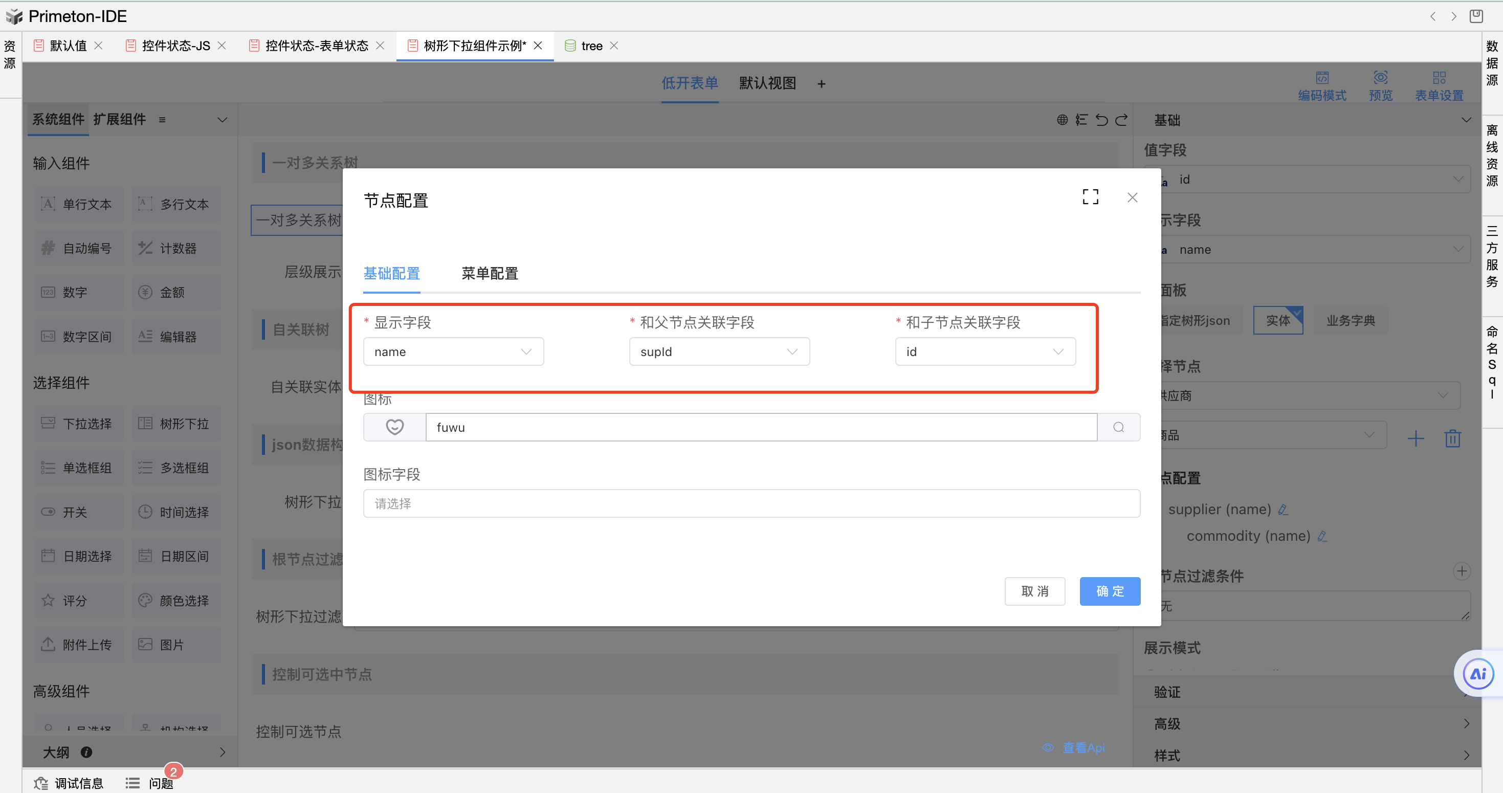The height and width of the screenshot is (793, 1503).
Task: Click the icon search magnifier button
Action: pos(1118,427)
